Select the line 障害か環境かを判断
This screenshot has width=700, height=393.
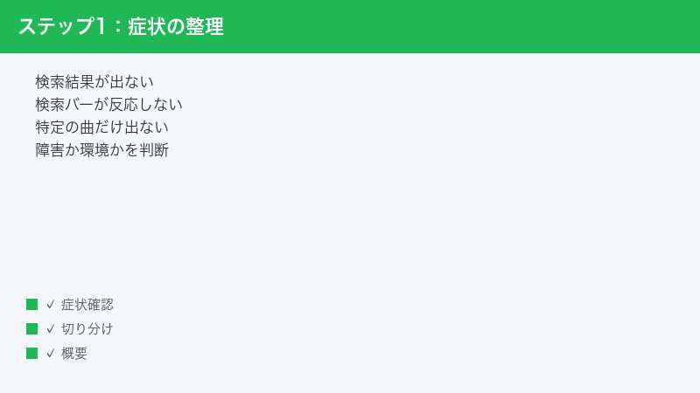pos(101,150)
